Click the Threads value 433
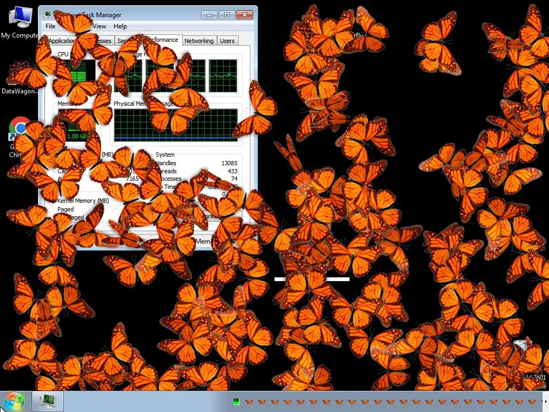Image resolution: width=549 pixels, height=412 pixels. pos(233,171)
